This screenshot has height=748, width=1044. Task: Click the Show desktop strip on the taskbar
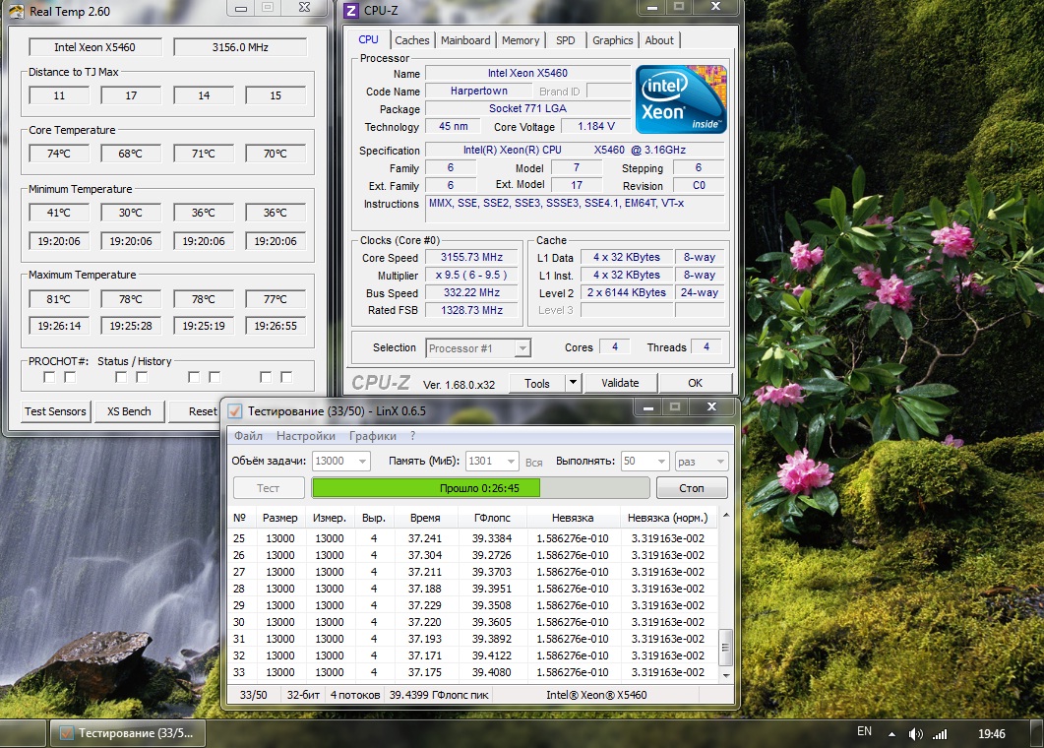pos(1037,733)
